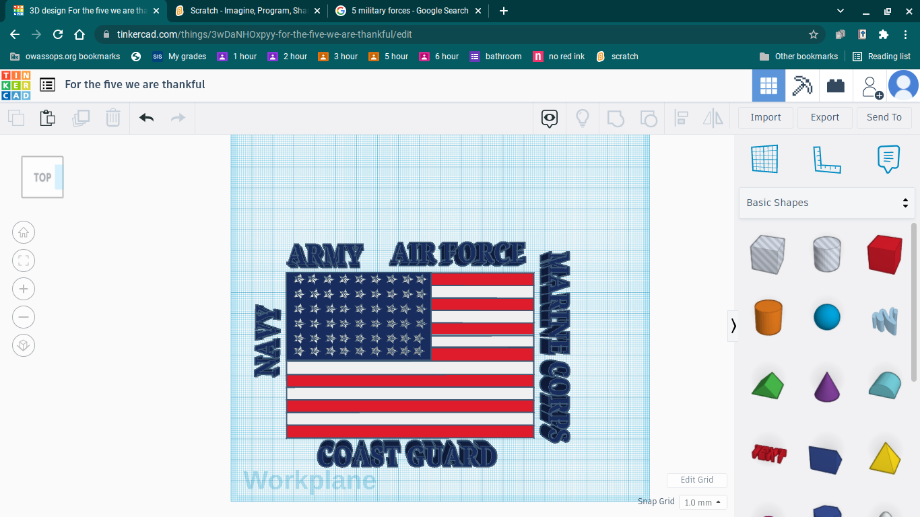Click the Import button
The image size is (920, 517).
click(766, 117)
